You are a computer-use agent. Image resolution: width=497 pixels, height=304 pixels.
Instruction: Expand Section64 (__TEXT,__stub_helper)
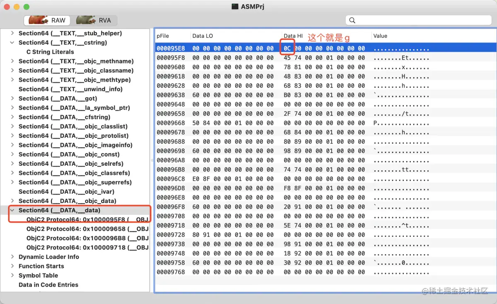tap(12, 33)
